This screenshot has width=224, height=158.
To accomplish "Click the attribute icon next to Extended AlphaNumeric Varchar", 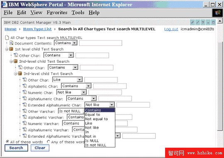I will (24, 136).
